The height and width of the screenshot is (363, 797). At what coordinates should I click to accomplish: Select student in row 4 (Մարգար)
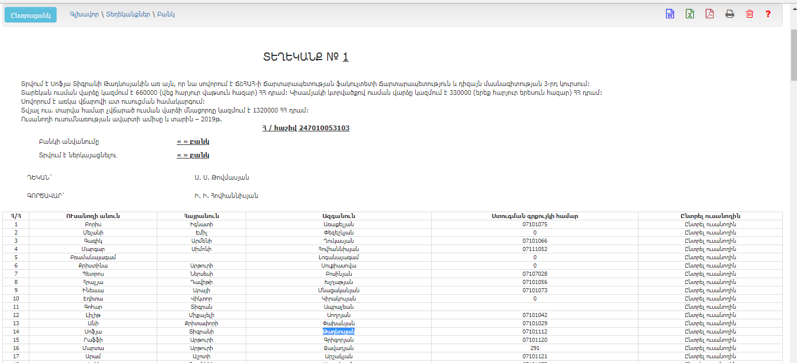pos(710,249)
